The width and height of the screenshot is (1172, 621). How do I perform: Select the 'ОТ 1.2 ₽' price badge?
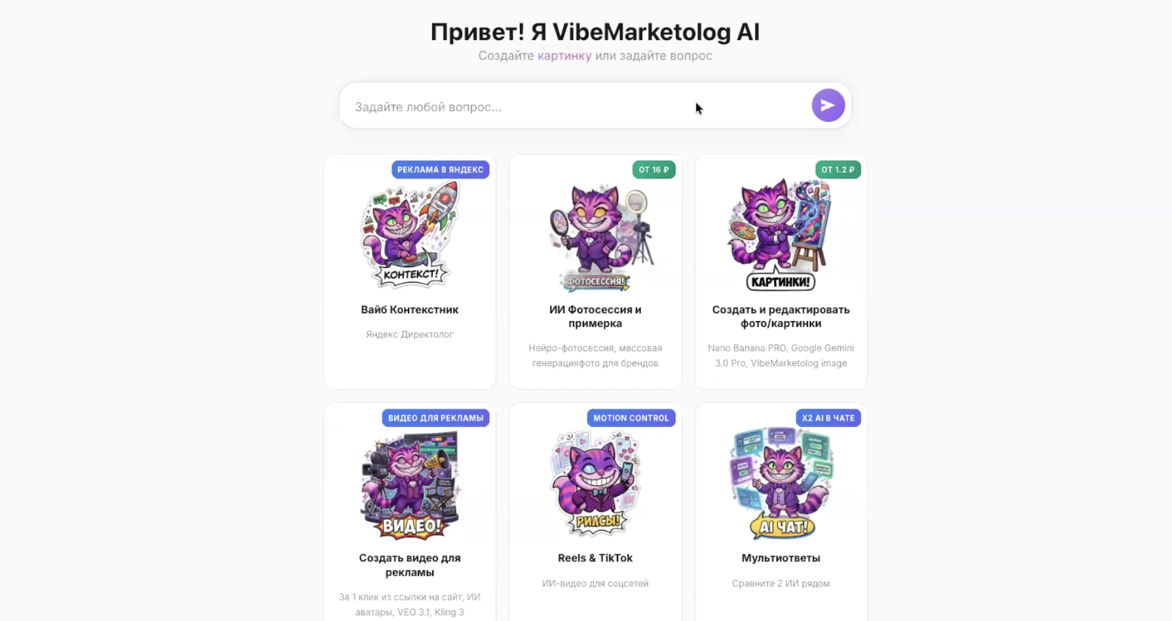pos(837,170)
